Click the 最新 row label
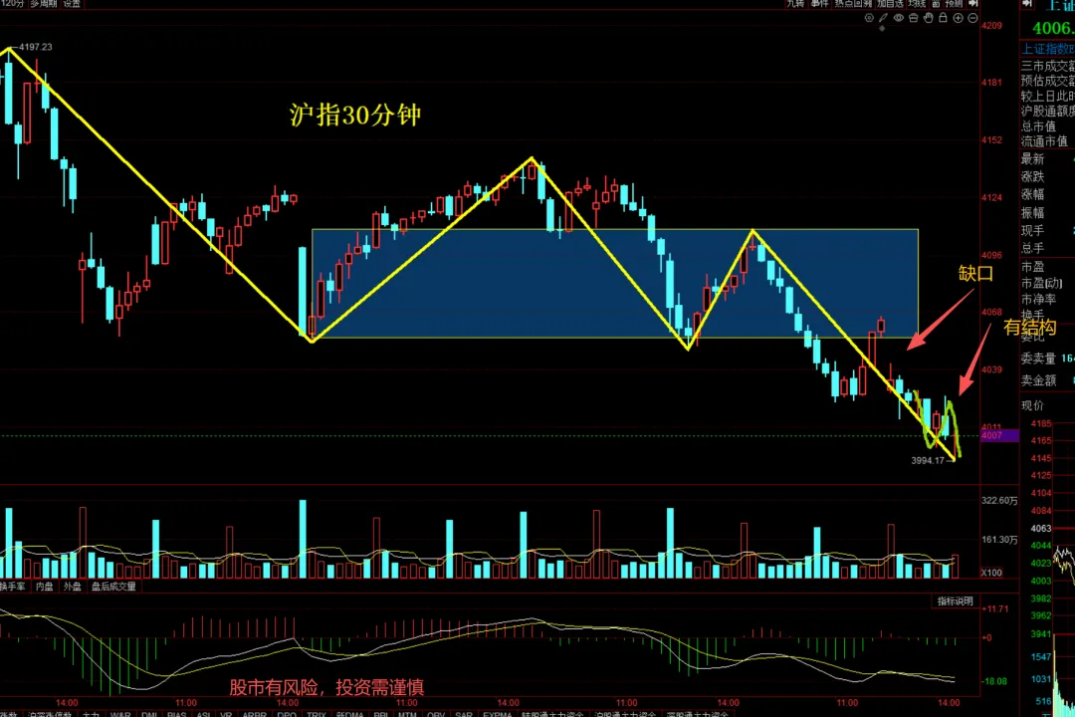This screenshot has width=1075, height=717. pos(1032,159)
